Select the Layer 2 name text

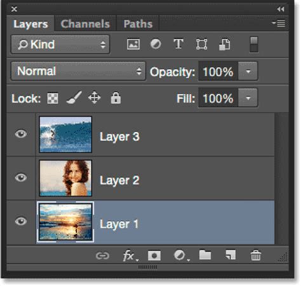[x=119, y=180]
